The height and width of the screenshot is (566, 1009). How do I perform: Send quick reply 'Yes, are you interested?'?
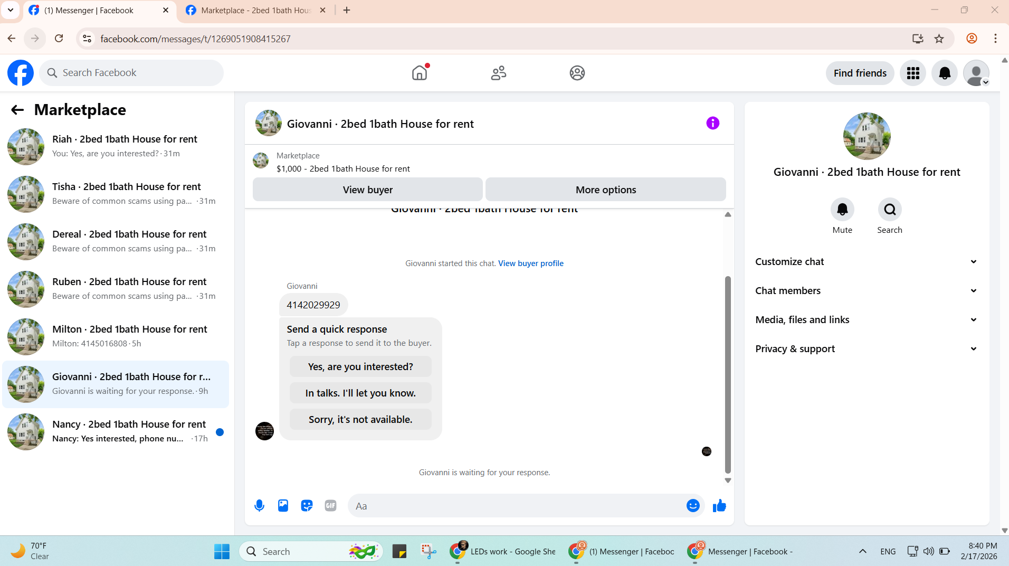point(360,366)
